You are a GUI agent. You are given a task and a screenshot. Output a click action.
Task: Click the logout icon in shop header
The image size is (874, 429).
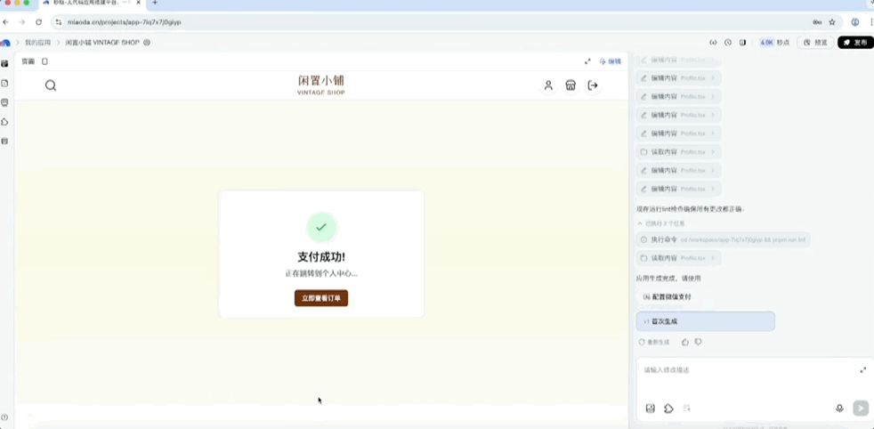click(x=593, y=85)
